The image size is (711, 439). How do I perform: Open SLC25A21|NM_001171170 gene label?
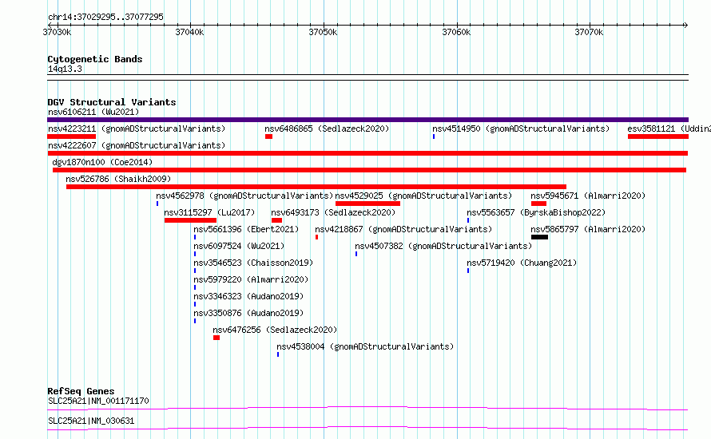pos(98,401)
